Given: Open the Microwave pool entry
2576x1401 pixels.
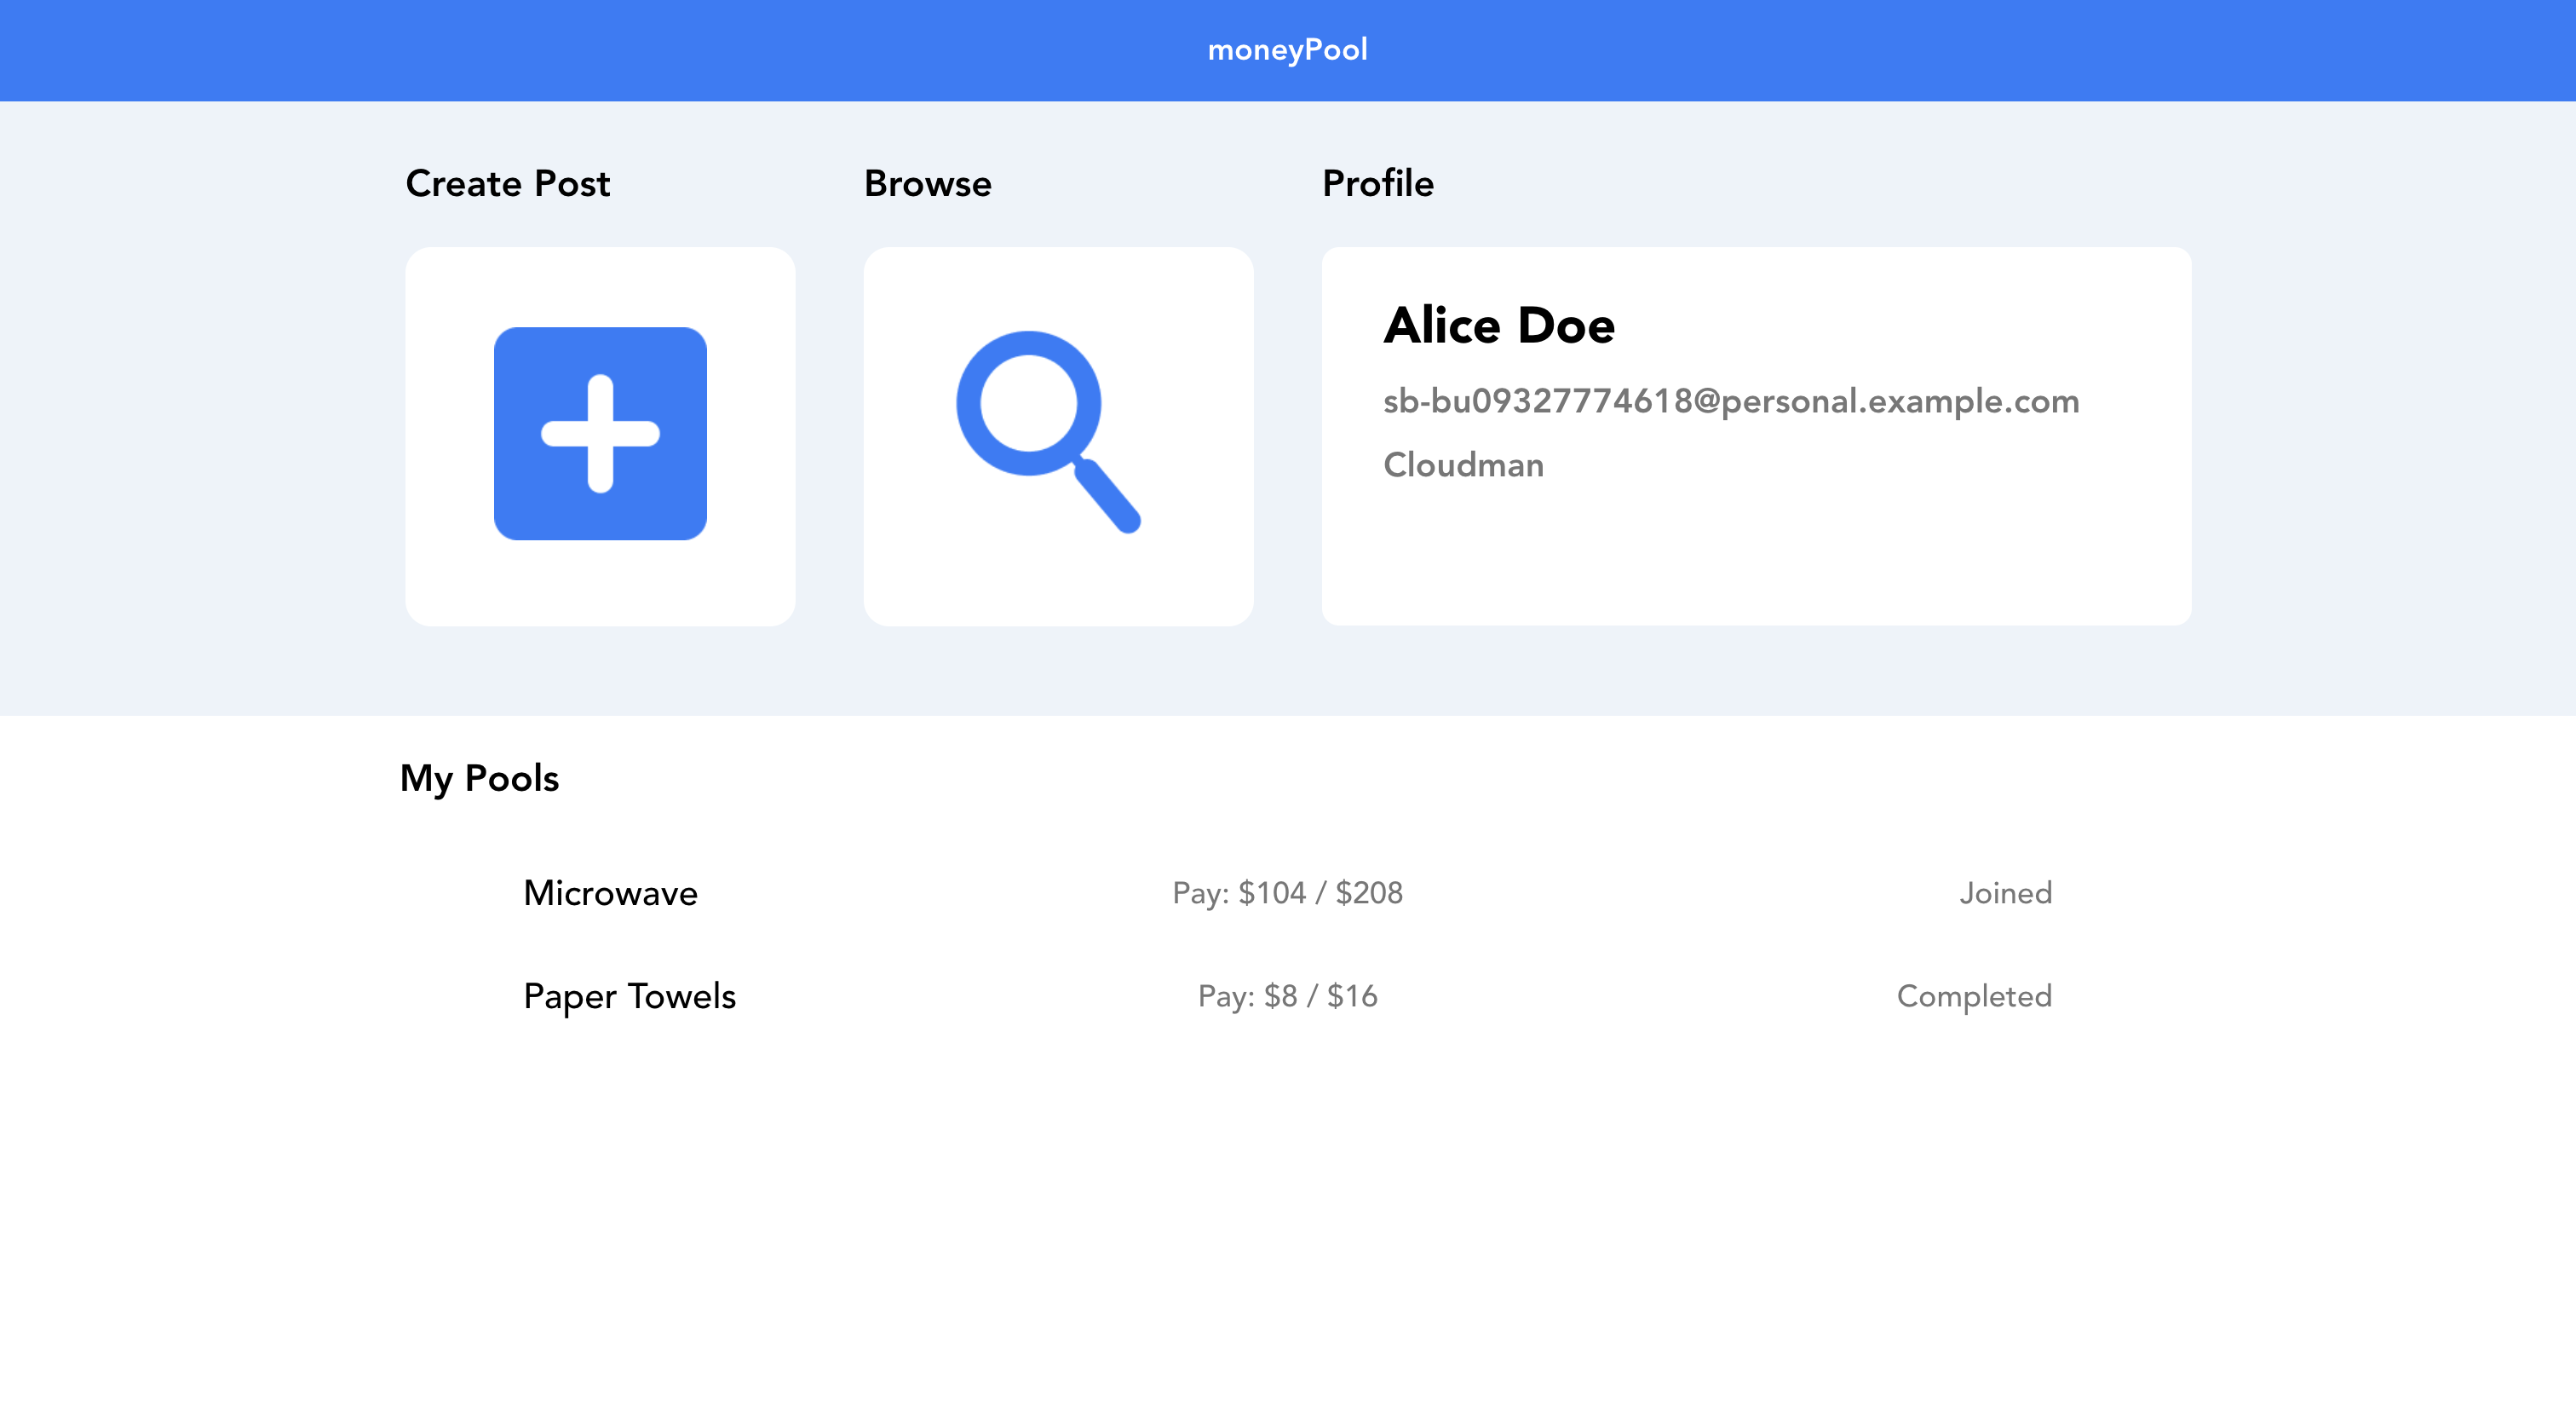Looking at the screenshot, I should (610, 892).
